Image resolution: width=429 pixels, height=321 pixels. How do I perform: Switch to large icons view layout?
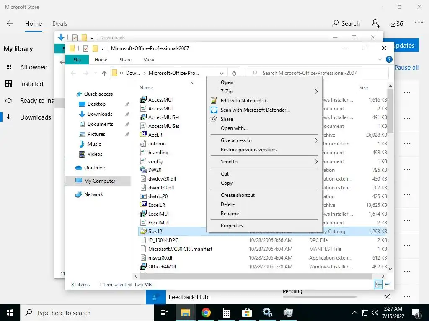click(388, 284)
